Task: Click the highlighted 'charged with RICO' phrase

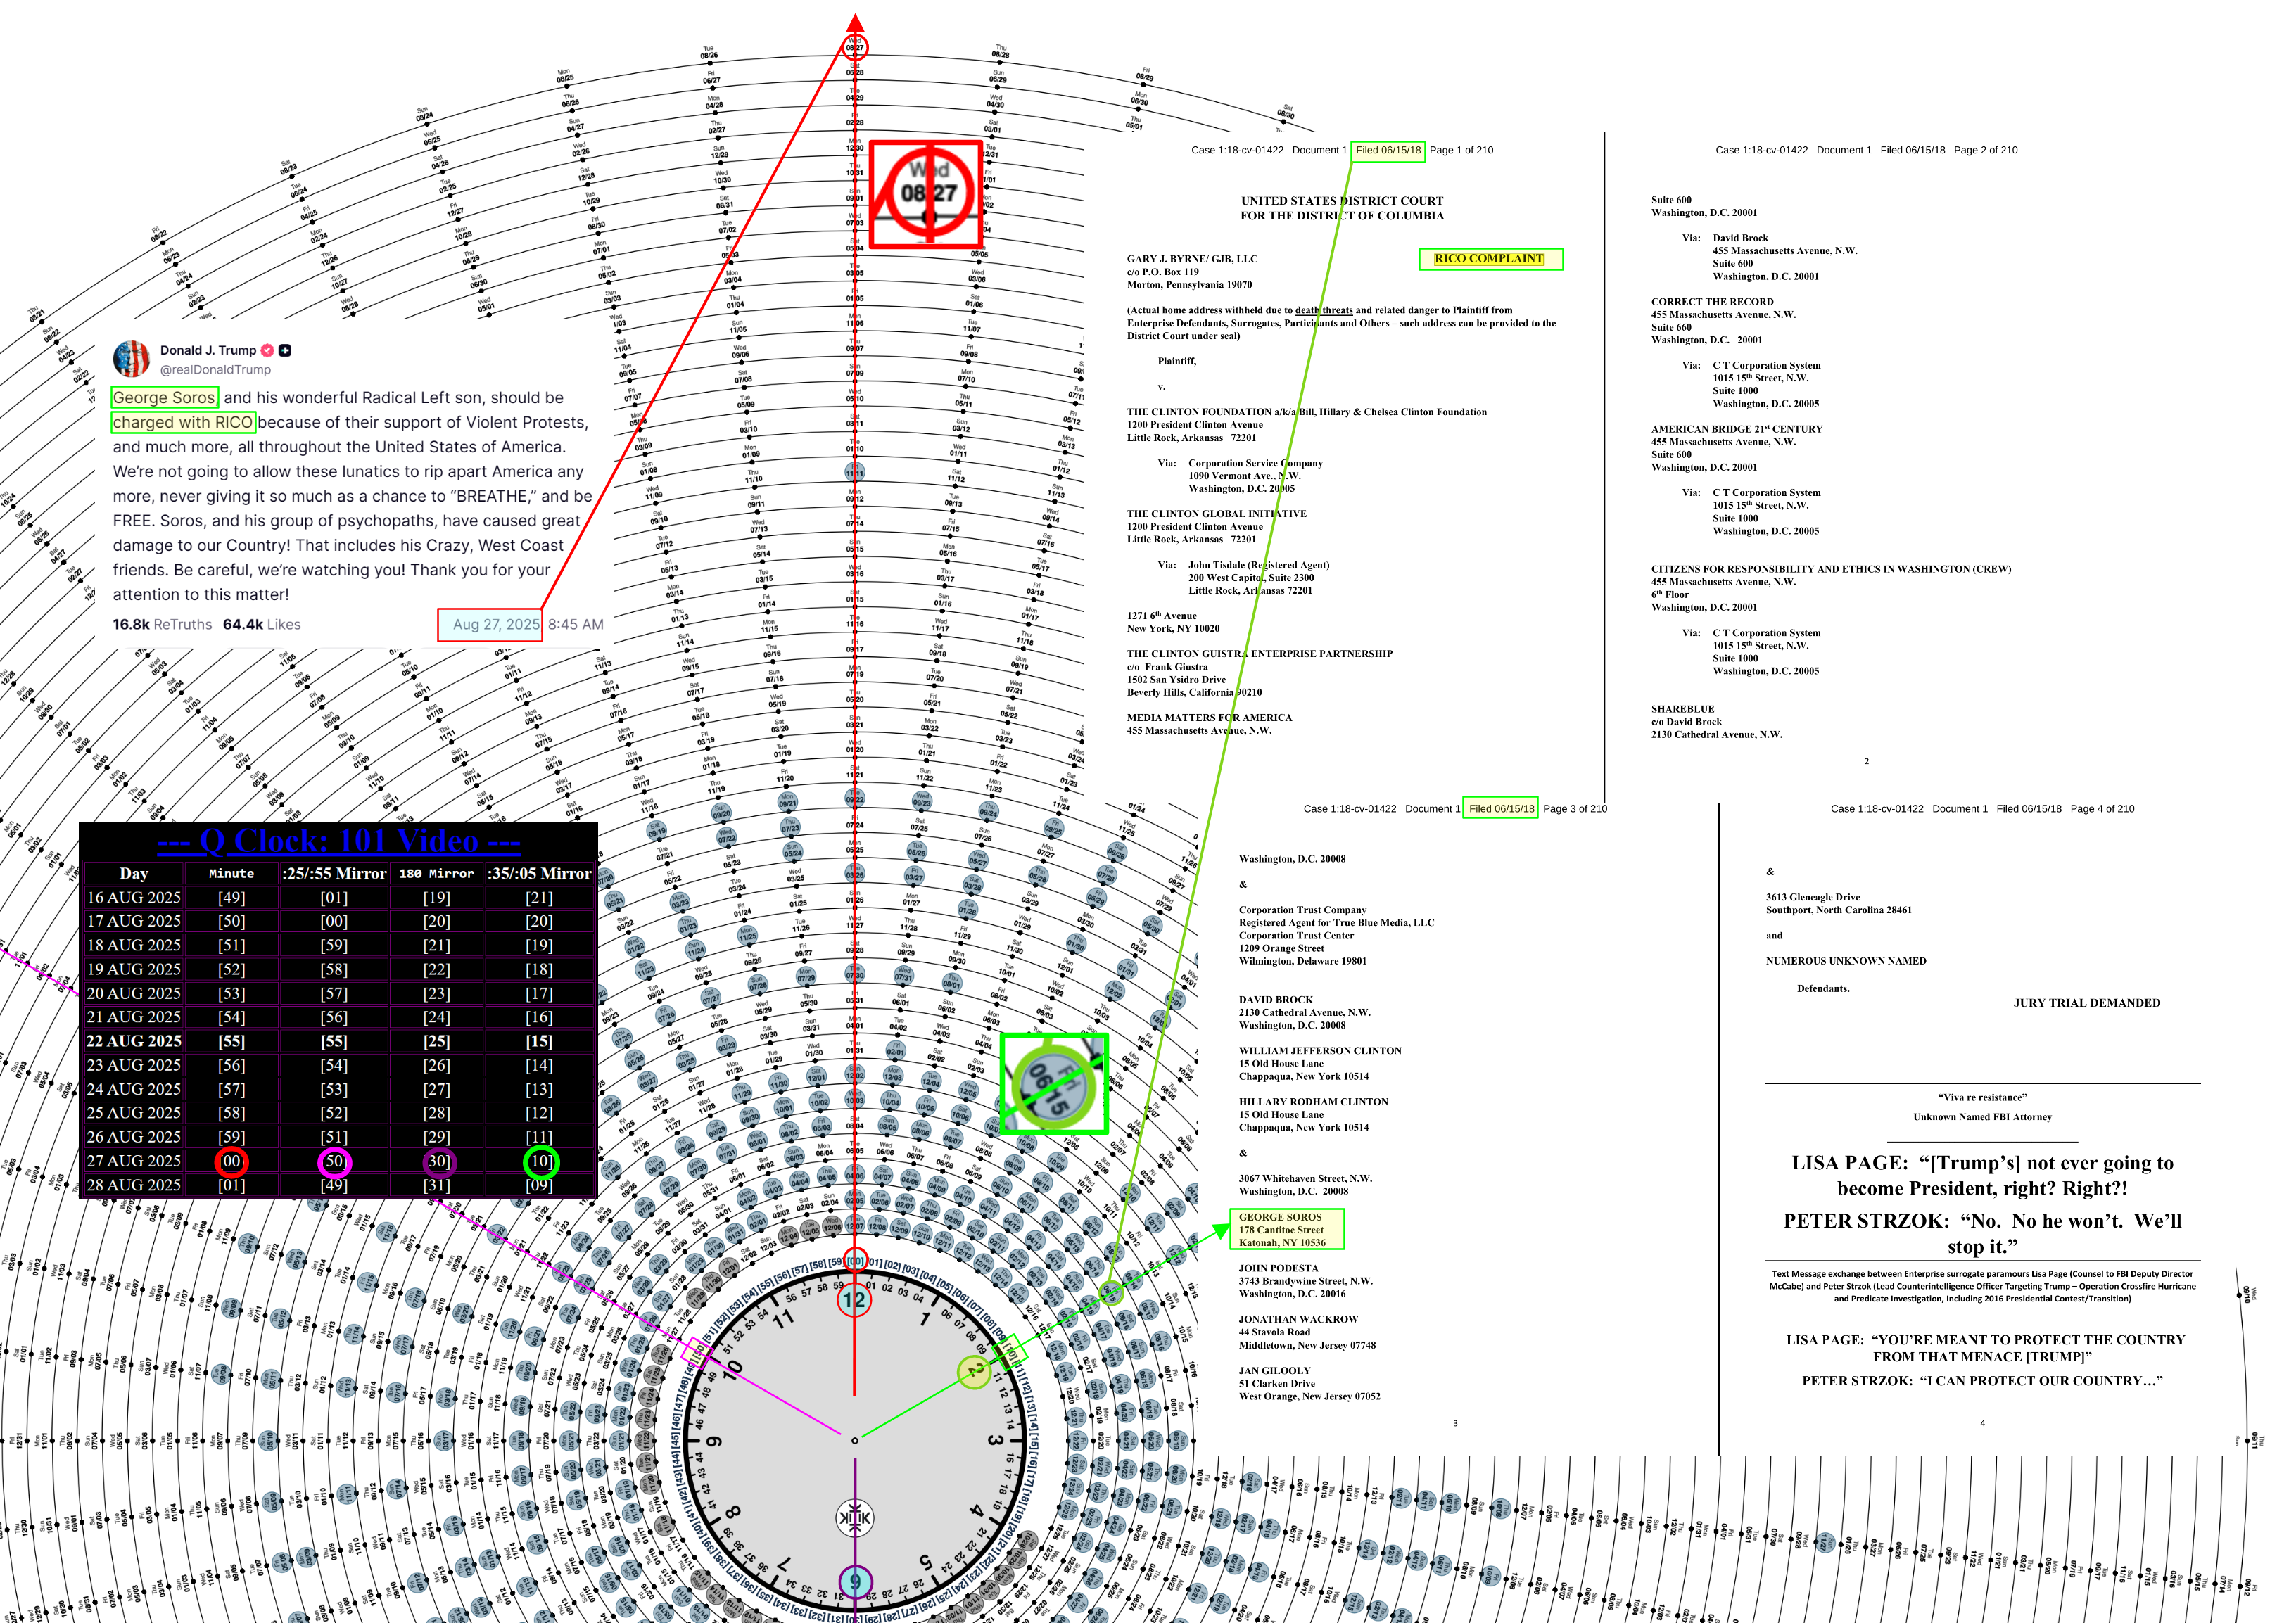Action: click(183, 422)
